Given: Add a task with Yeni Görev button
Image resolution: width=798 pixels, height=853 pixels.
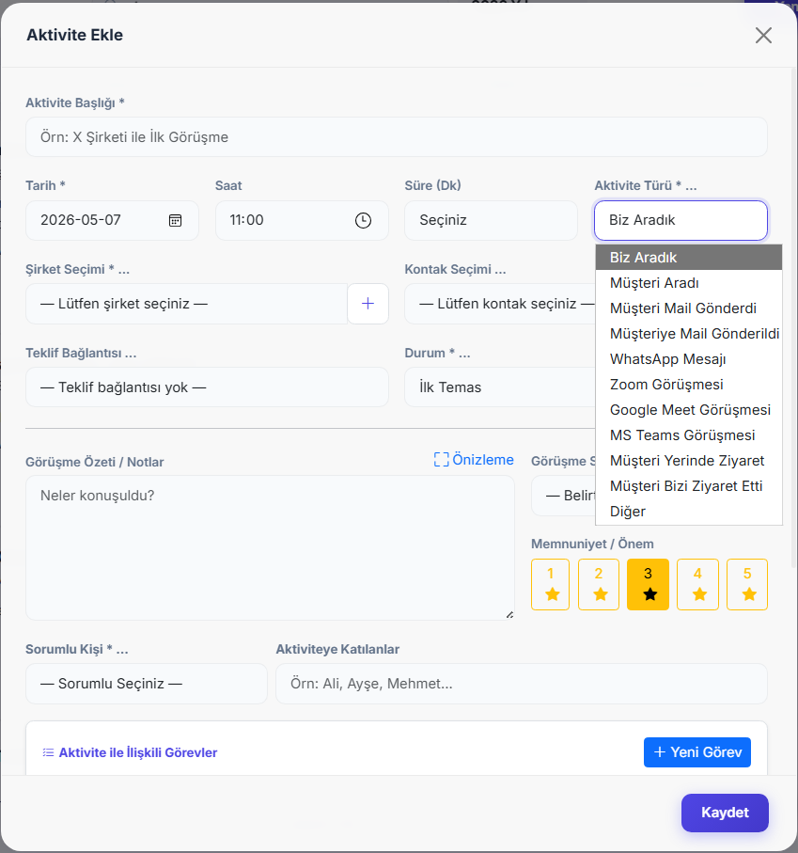Looking at the screenshot, I should [x=696, y=752].
